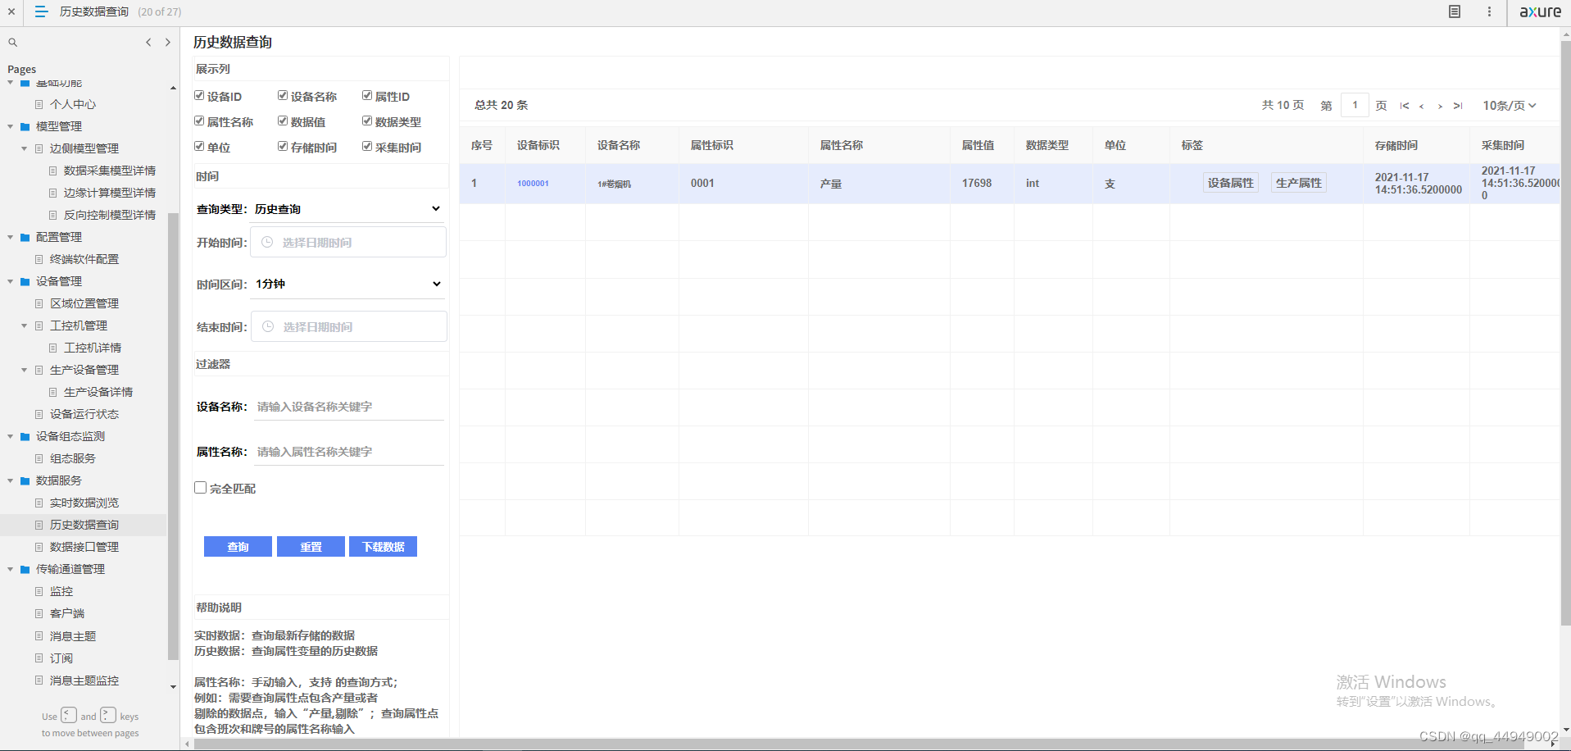Image resolution: width=1571 pixels, height=751 pixels.
Task: Go to previous page with left chevron
Action: (x=148, y=43)
